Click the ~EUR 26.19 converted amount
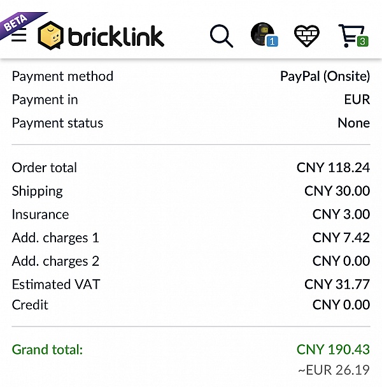This screenshot has width=382, height=387. tap(334, 370)
